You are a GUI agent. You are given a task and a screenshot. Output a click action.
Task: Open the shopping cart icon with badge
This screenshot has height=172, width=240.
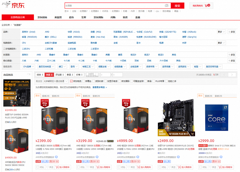(207, 6)
